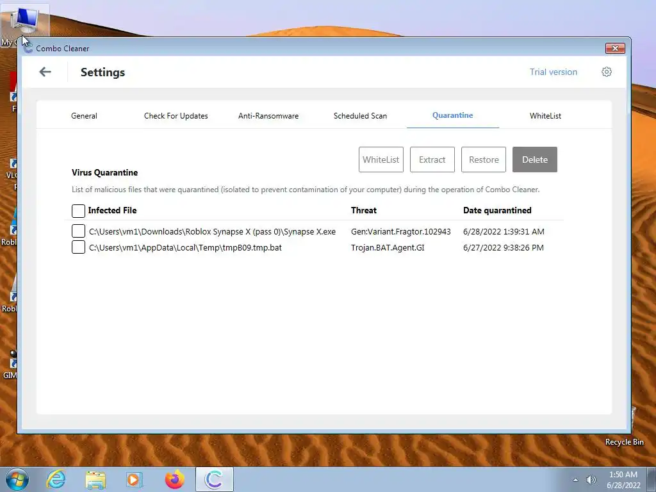This screenshot has width=656, height=492.
Task: Switch to the General tab
Action: pyautogui.click(x=84, y=116)
